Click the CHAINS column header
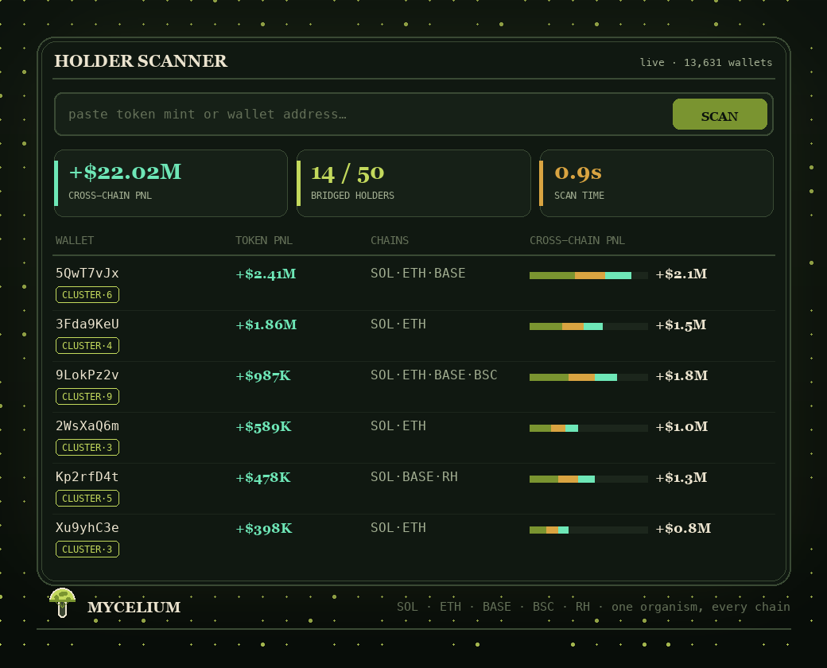Image resolution: width=827 pixels, height=668 pixels. tap(389, 241)
